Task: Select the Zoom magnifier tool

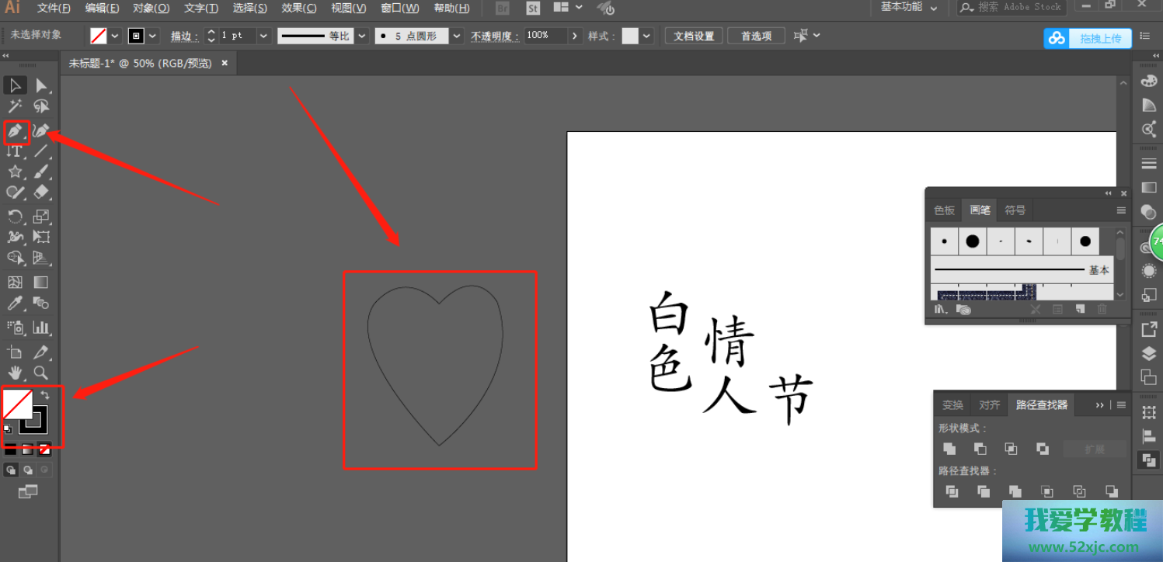Action: tap(41, 373)
